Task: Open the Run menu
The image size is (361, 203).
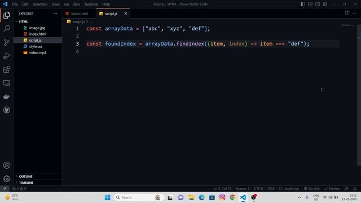Action: tap(77, 4)
